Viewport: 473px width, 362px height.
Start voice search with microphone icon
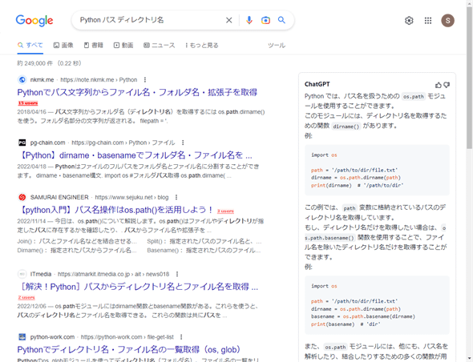tap(249, 20)
